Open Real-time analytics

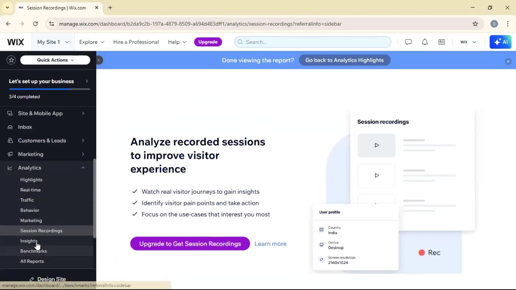tap(30, 190)
